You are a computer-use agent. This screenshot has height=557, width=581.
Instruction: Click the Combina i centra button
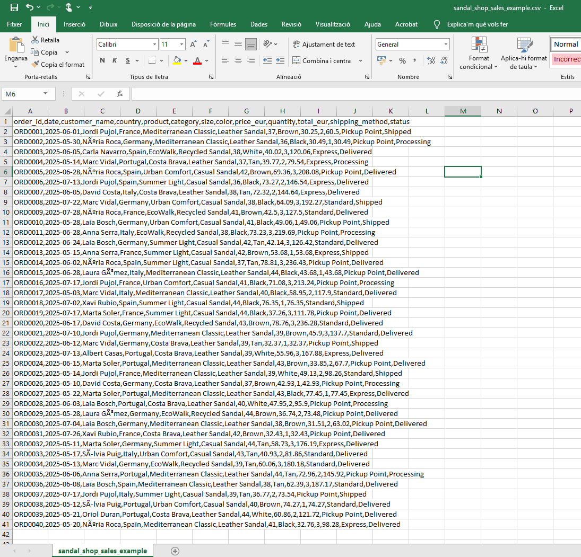[x=322, y=61]
